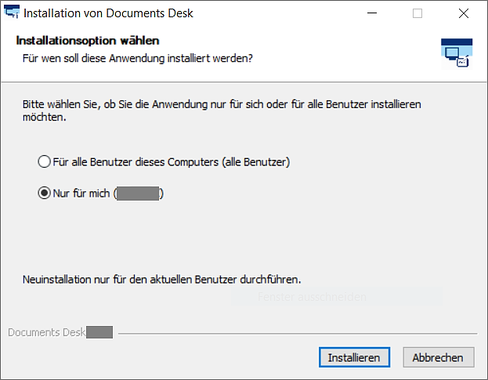Click the 'Installationsoption wählen' heading

pos(88,41)
